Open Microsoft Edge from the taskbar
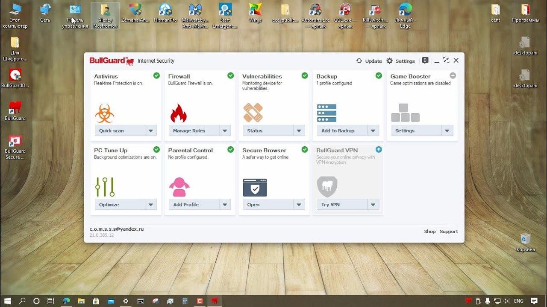The width and height of the screenshot is (547, 307). click(x=66, y=301)
